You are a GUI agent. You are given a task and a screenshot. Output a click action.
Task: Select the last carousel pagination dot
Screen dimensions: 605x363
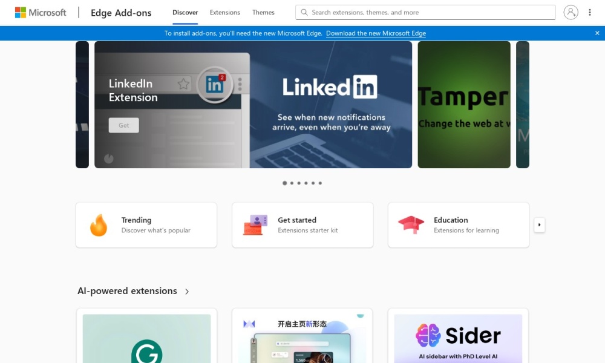pyautogui.click(x=320, y=183)
